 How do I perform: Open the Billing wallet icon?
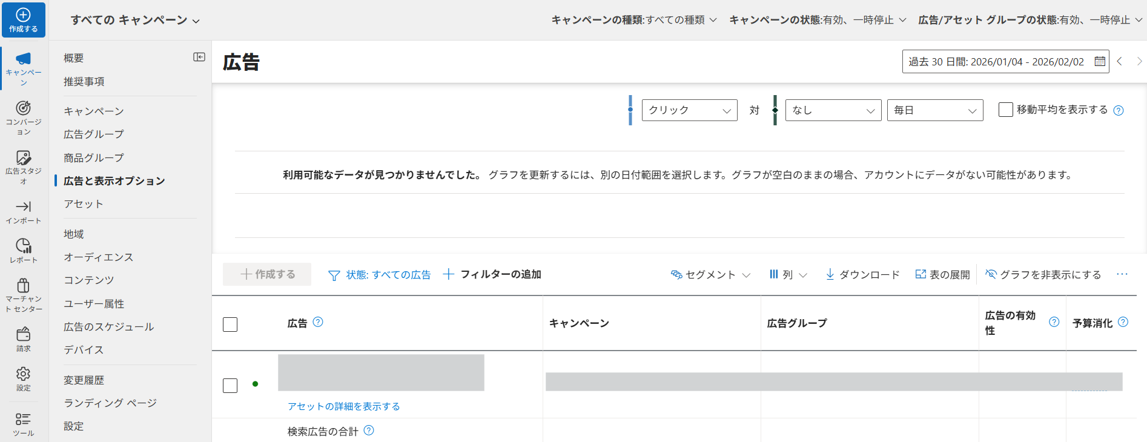pyautogui.click(x=23, y=334)
